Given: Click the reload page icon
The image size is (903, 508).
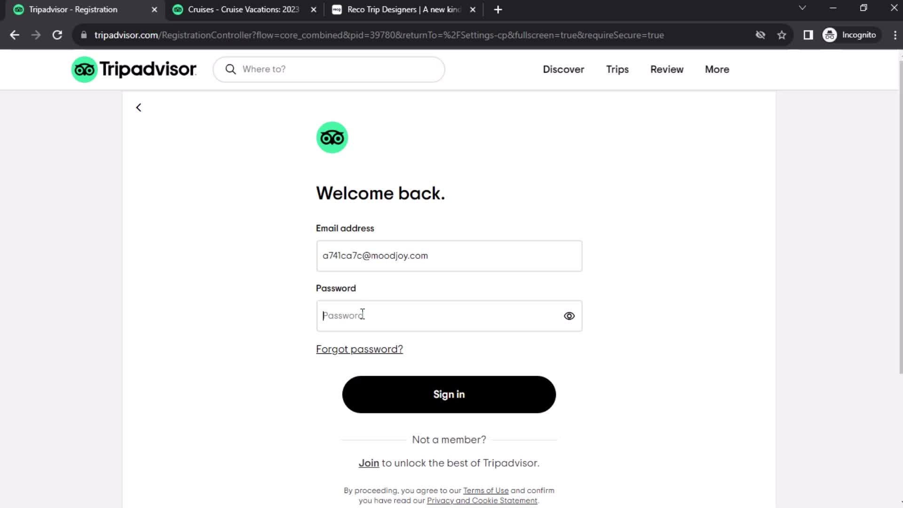Looking at the screenshot, I should click(56, 35).
